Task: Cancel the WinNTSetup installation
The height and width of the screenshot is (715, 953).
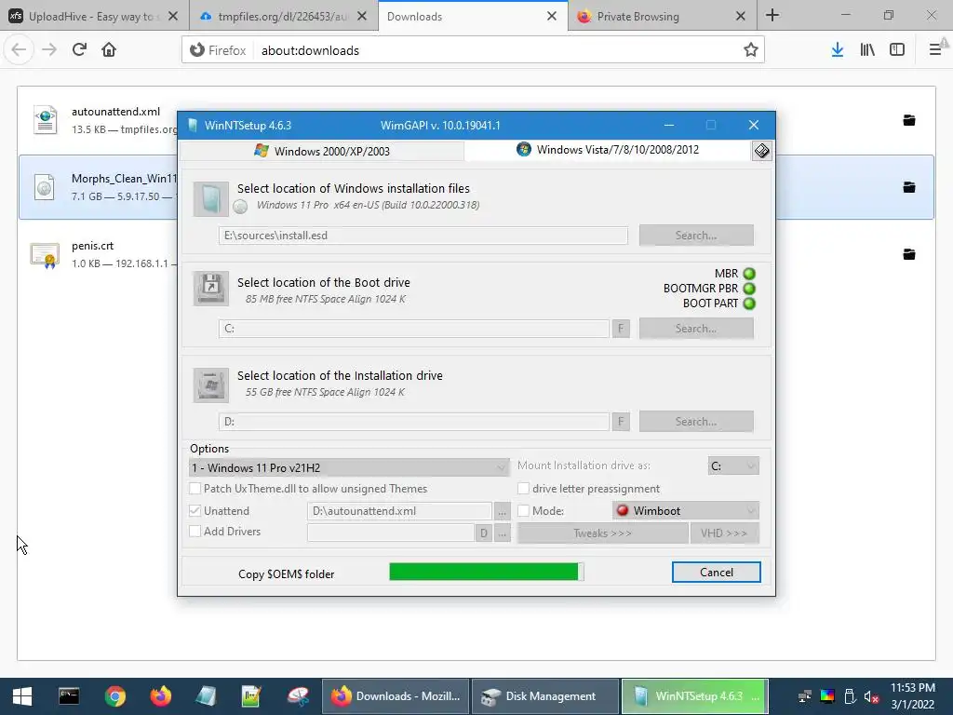Action: point(716,573)
